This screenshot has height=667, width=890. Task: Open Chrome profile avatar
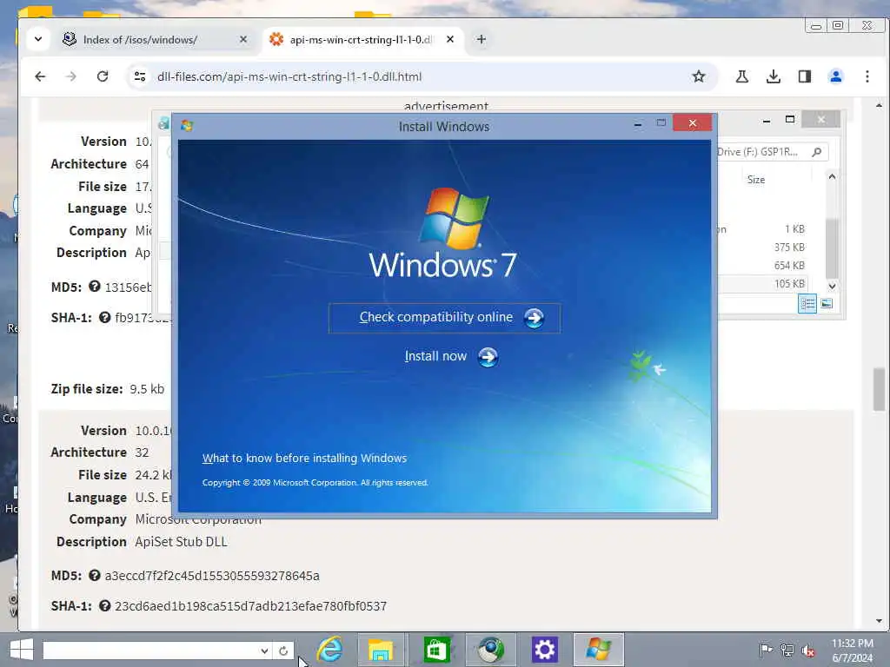pyautogui.click(x=836, y=76)
